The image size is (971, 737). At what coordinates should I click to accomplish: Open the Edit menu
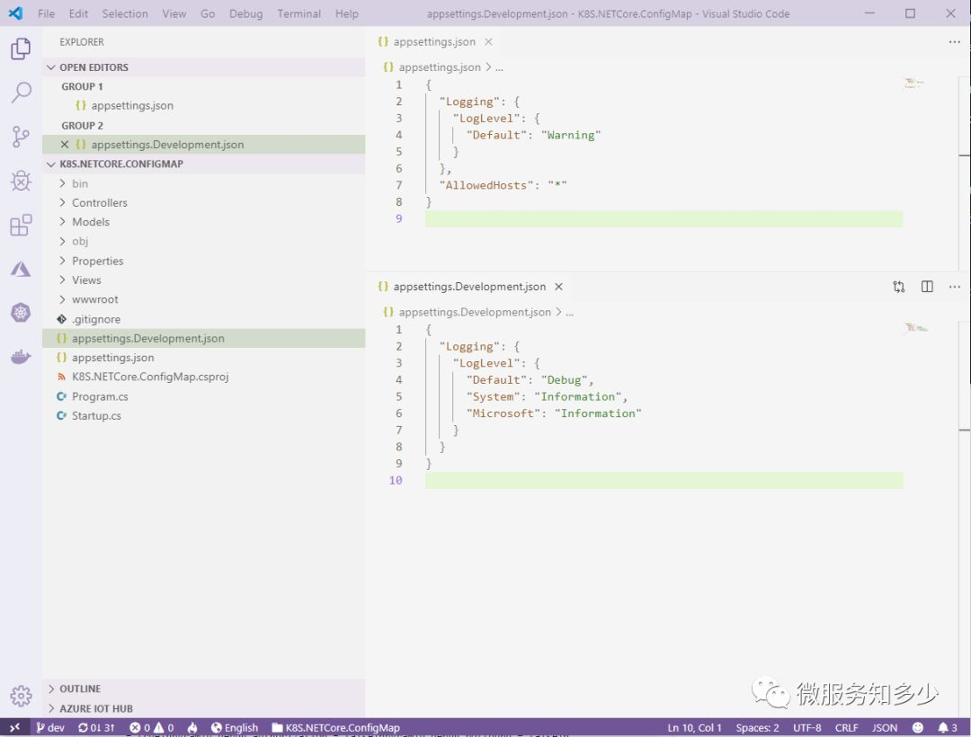78,13
